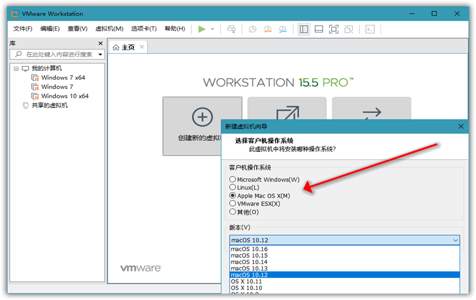The image size is (476, 300).
Task: Pick macOS 10.15 from the version list
Action: click(249, 255)
